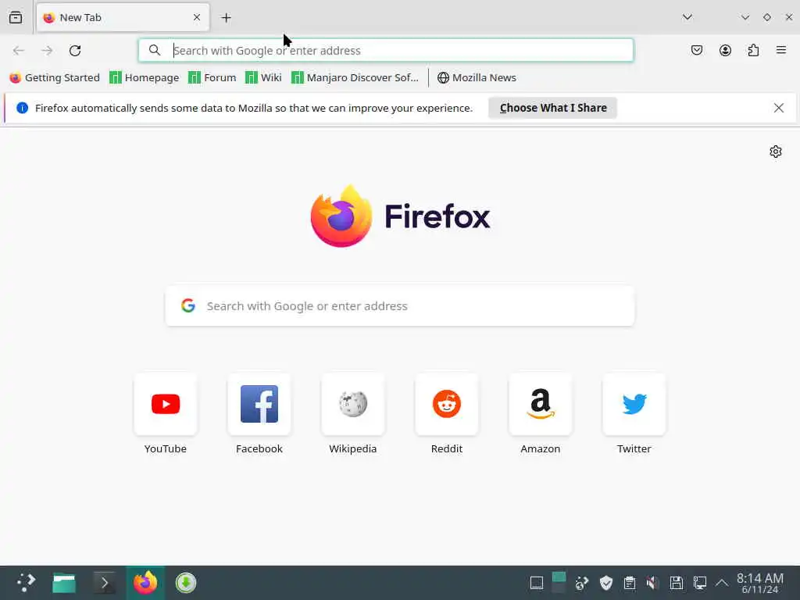Open Manjaro Discover Software bookmark

(x=355, y=77)
